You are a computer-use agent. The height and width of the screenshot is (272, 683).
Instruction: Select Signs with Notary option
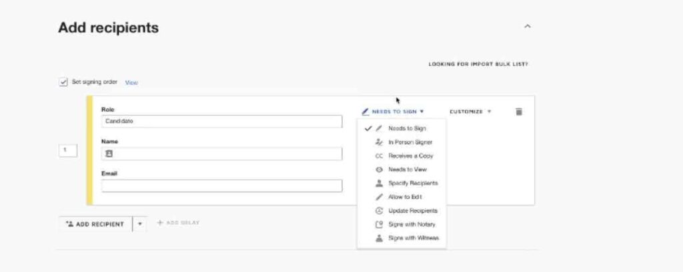tap(402, 225)
